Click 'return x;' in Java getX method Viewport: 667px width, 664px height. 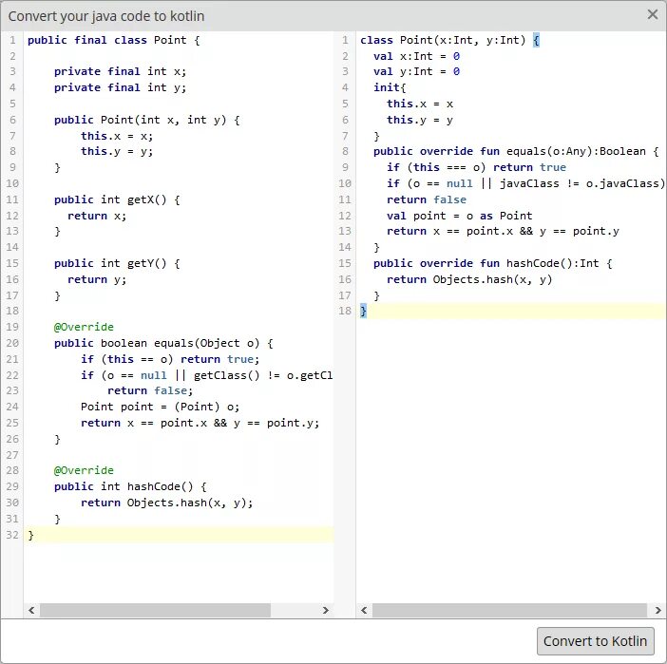click(x=97, y=216)
